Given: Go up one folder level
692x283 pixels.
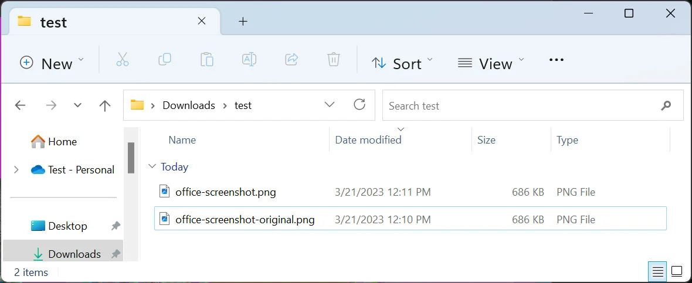Looking at the screenshot, I should [x=105, y=105].
